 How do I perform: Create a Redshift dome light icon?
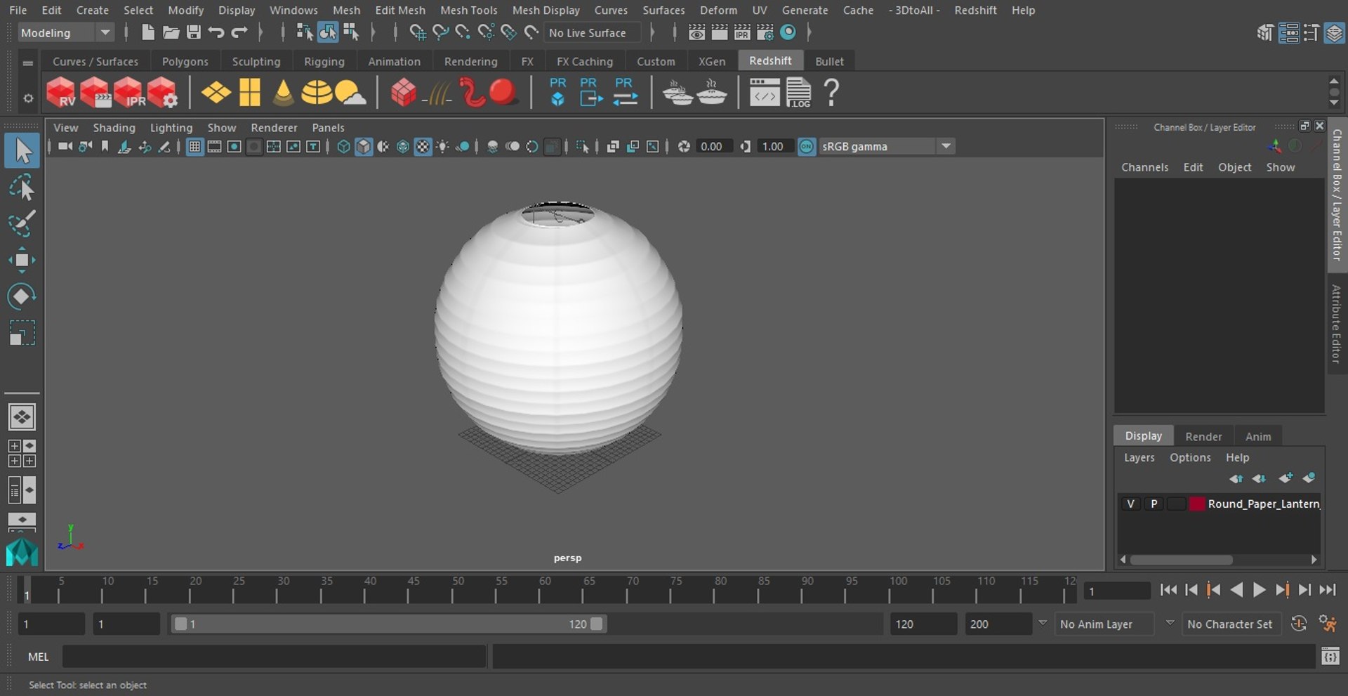coord(317,93)
